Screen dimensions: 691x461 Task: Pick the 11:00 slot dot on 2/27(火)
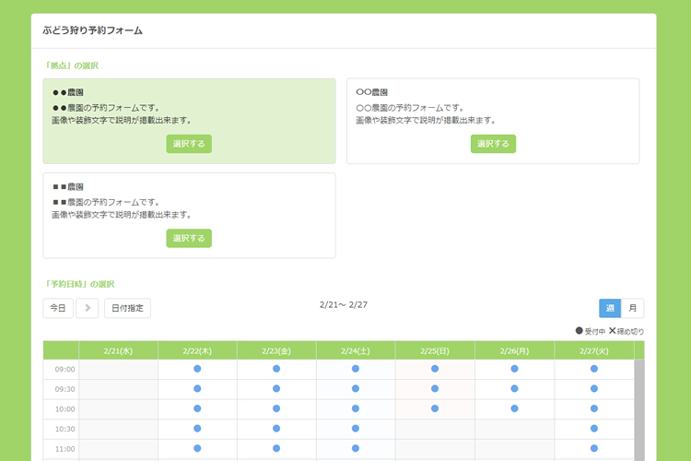[593, 448]
